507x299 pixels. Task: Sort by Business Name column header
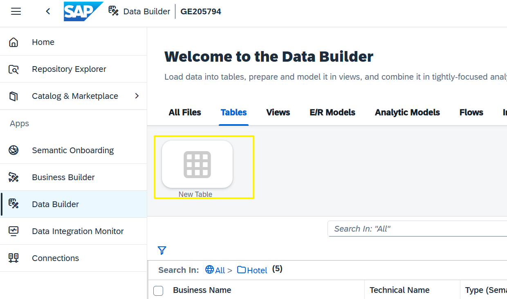tap(202, 290)
